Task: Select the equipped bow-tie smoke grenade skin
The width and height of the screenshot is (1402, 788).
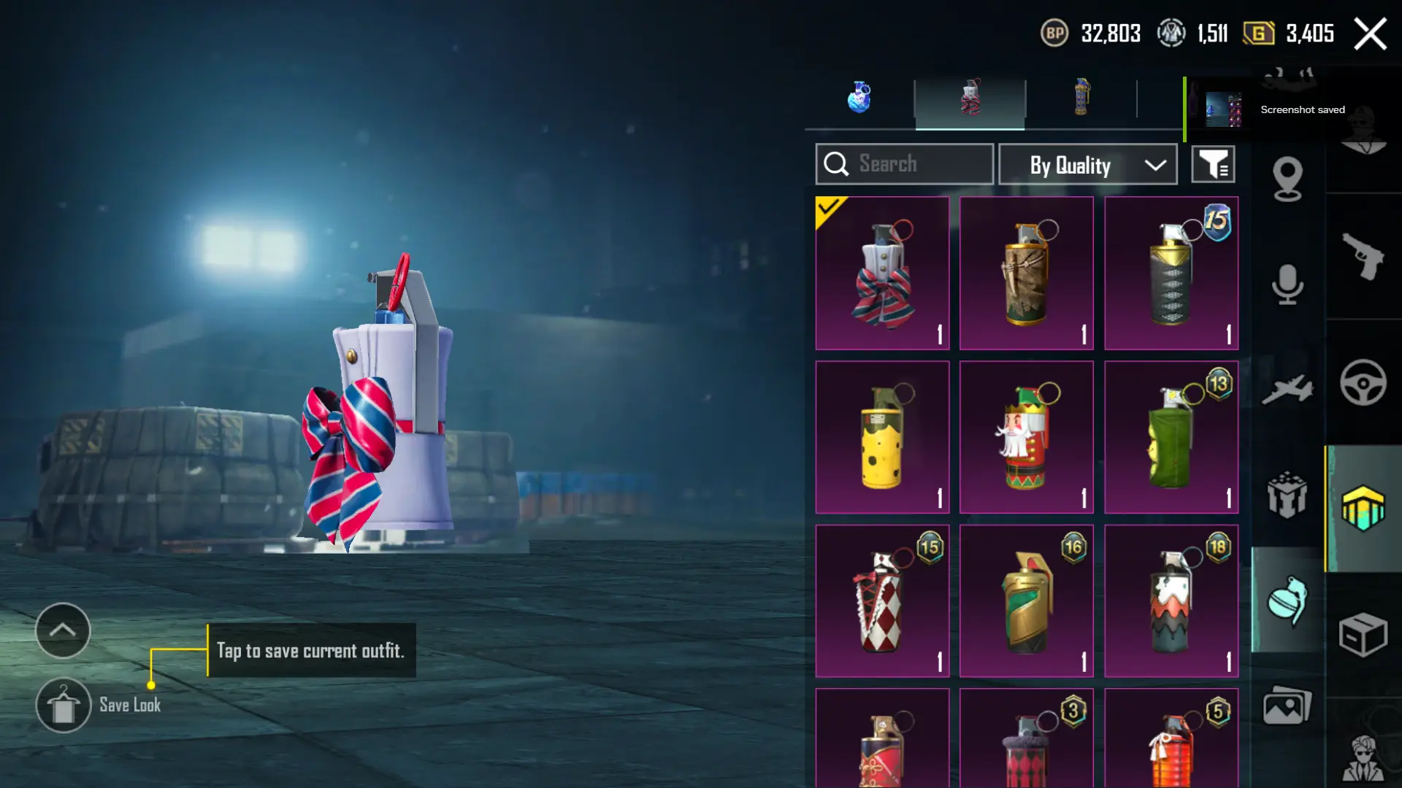Action: [x=882, y=273]
